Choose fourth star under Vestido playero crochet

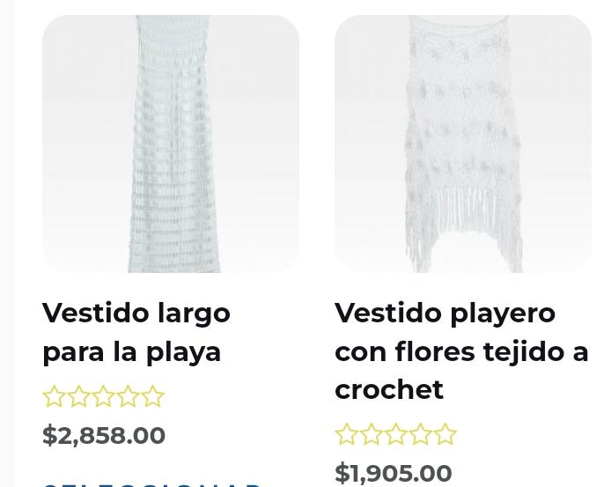420,434
